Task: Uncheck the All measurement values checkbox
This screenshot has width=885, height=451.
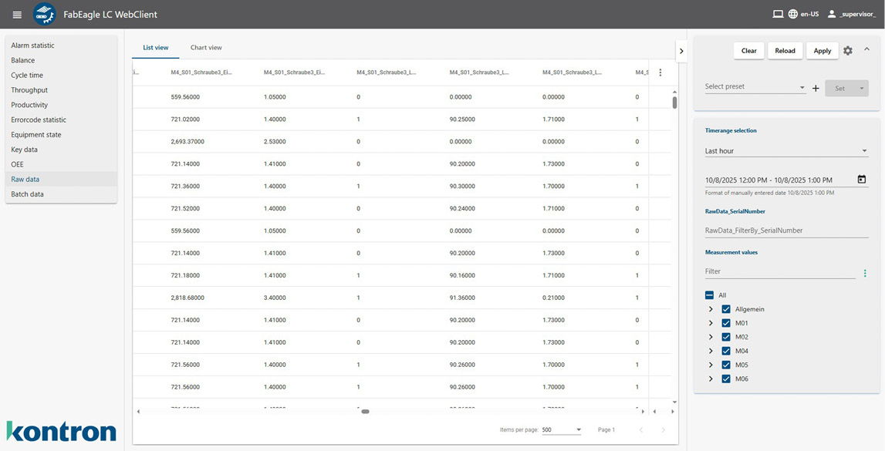Action: tap(708, 294)
